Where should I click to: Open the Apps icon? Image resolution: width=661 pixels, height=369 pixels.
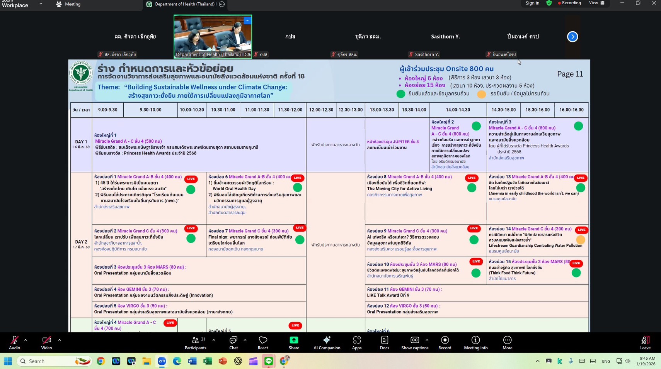(357, 342)
